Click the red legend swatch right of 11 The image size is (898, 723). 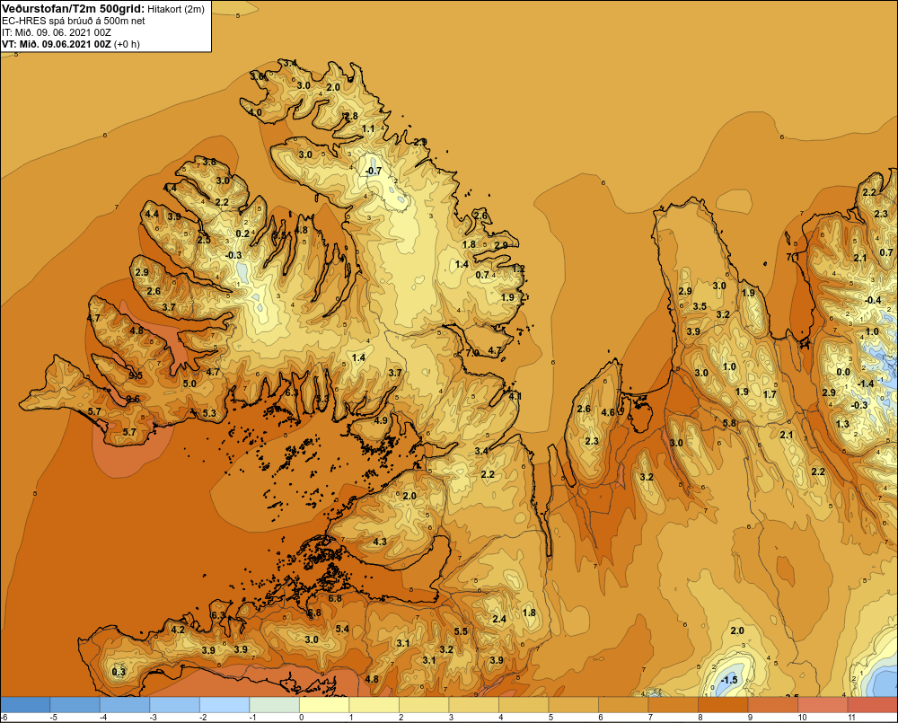(872, 705)
